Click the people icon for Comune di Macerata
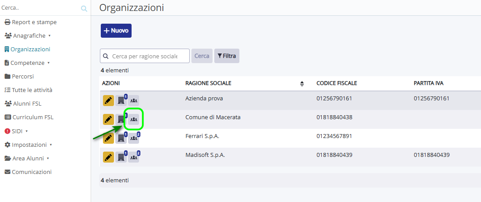Screen dimensions: 481x202 click(133, 119)
